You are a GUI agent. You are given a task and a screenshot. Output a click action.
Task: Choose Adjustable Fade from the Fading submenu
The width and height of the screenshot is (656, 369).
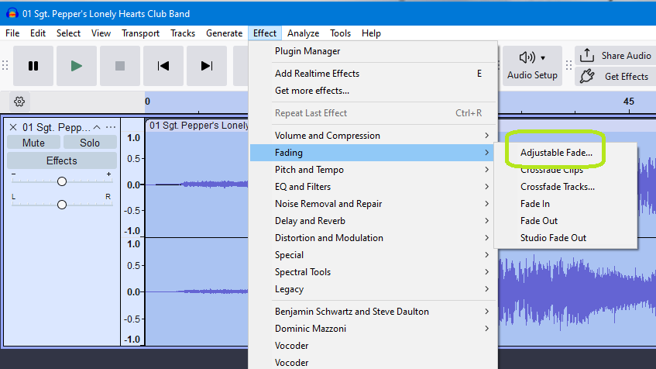coord(556,153)
